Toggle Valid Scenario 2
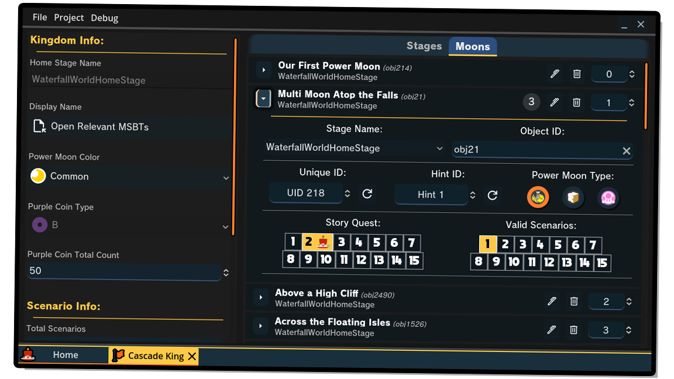Image resolution: width=674 pixels, height=379 pixels. coord(505,244)
